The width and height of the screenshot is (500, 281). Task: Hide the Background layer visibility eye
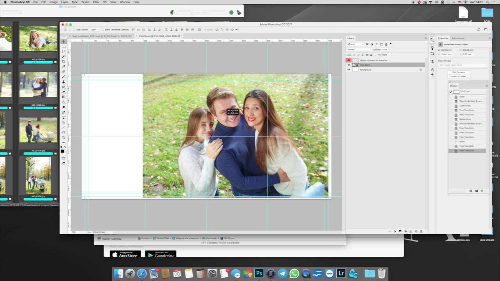click(349, 70)
